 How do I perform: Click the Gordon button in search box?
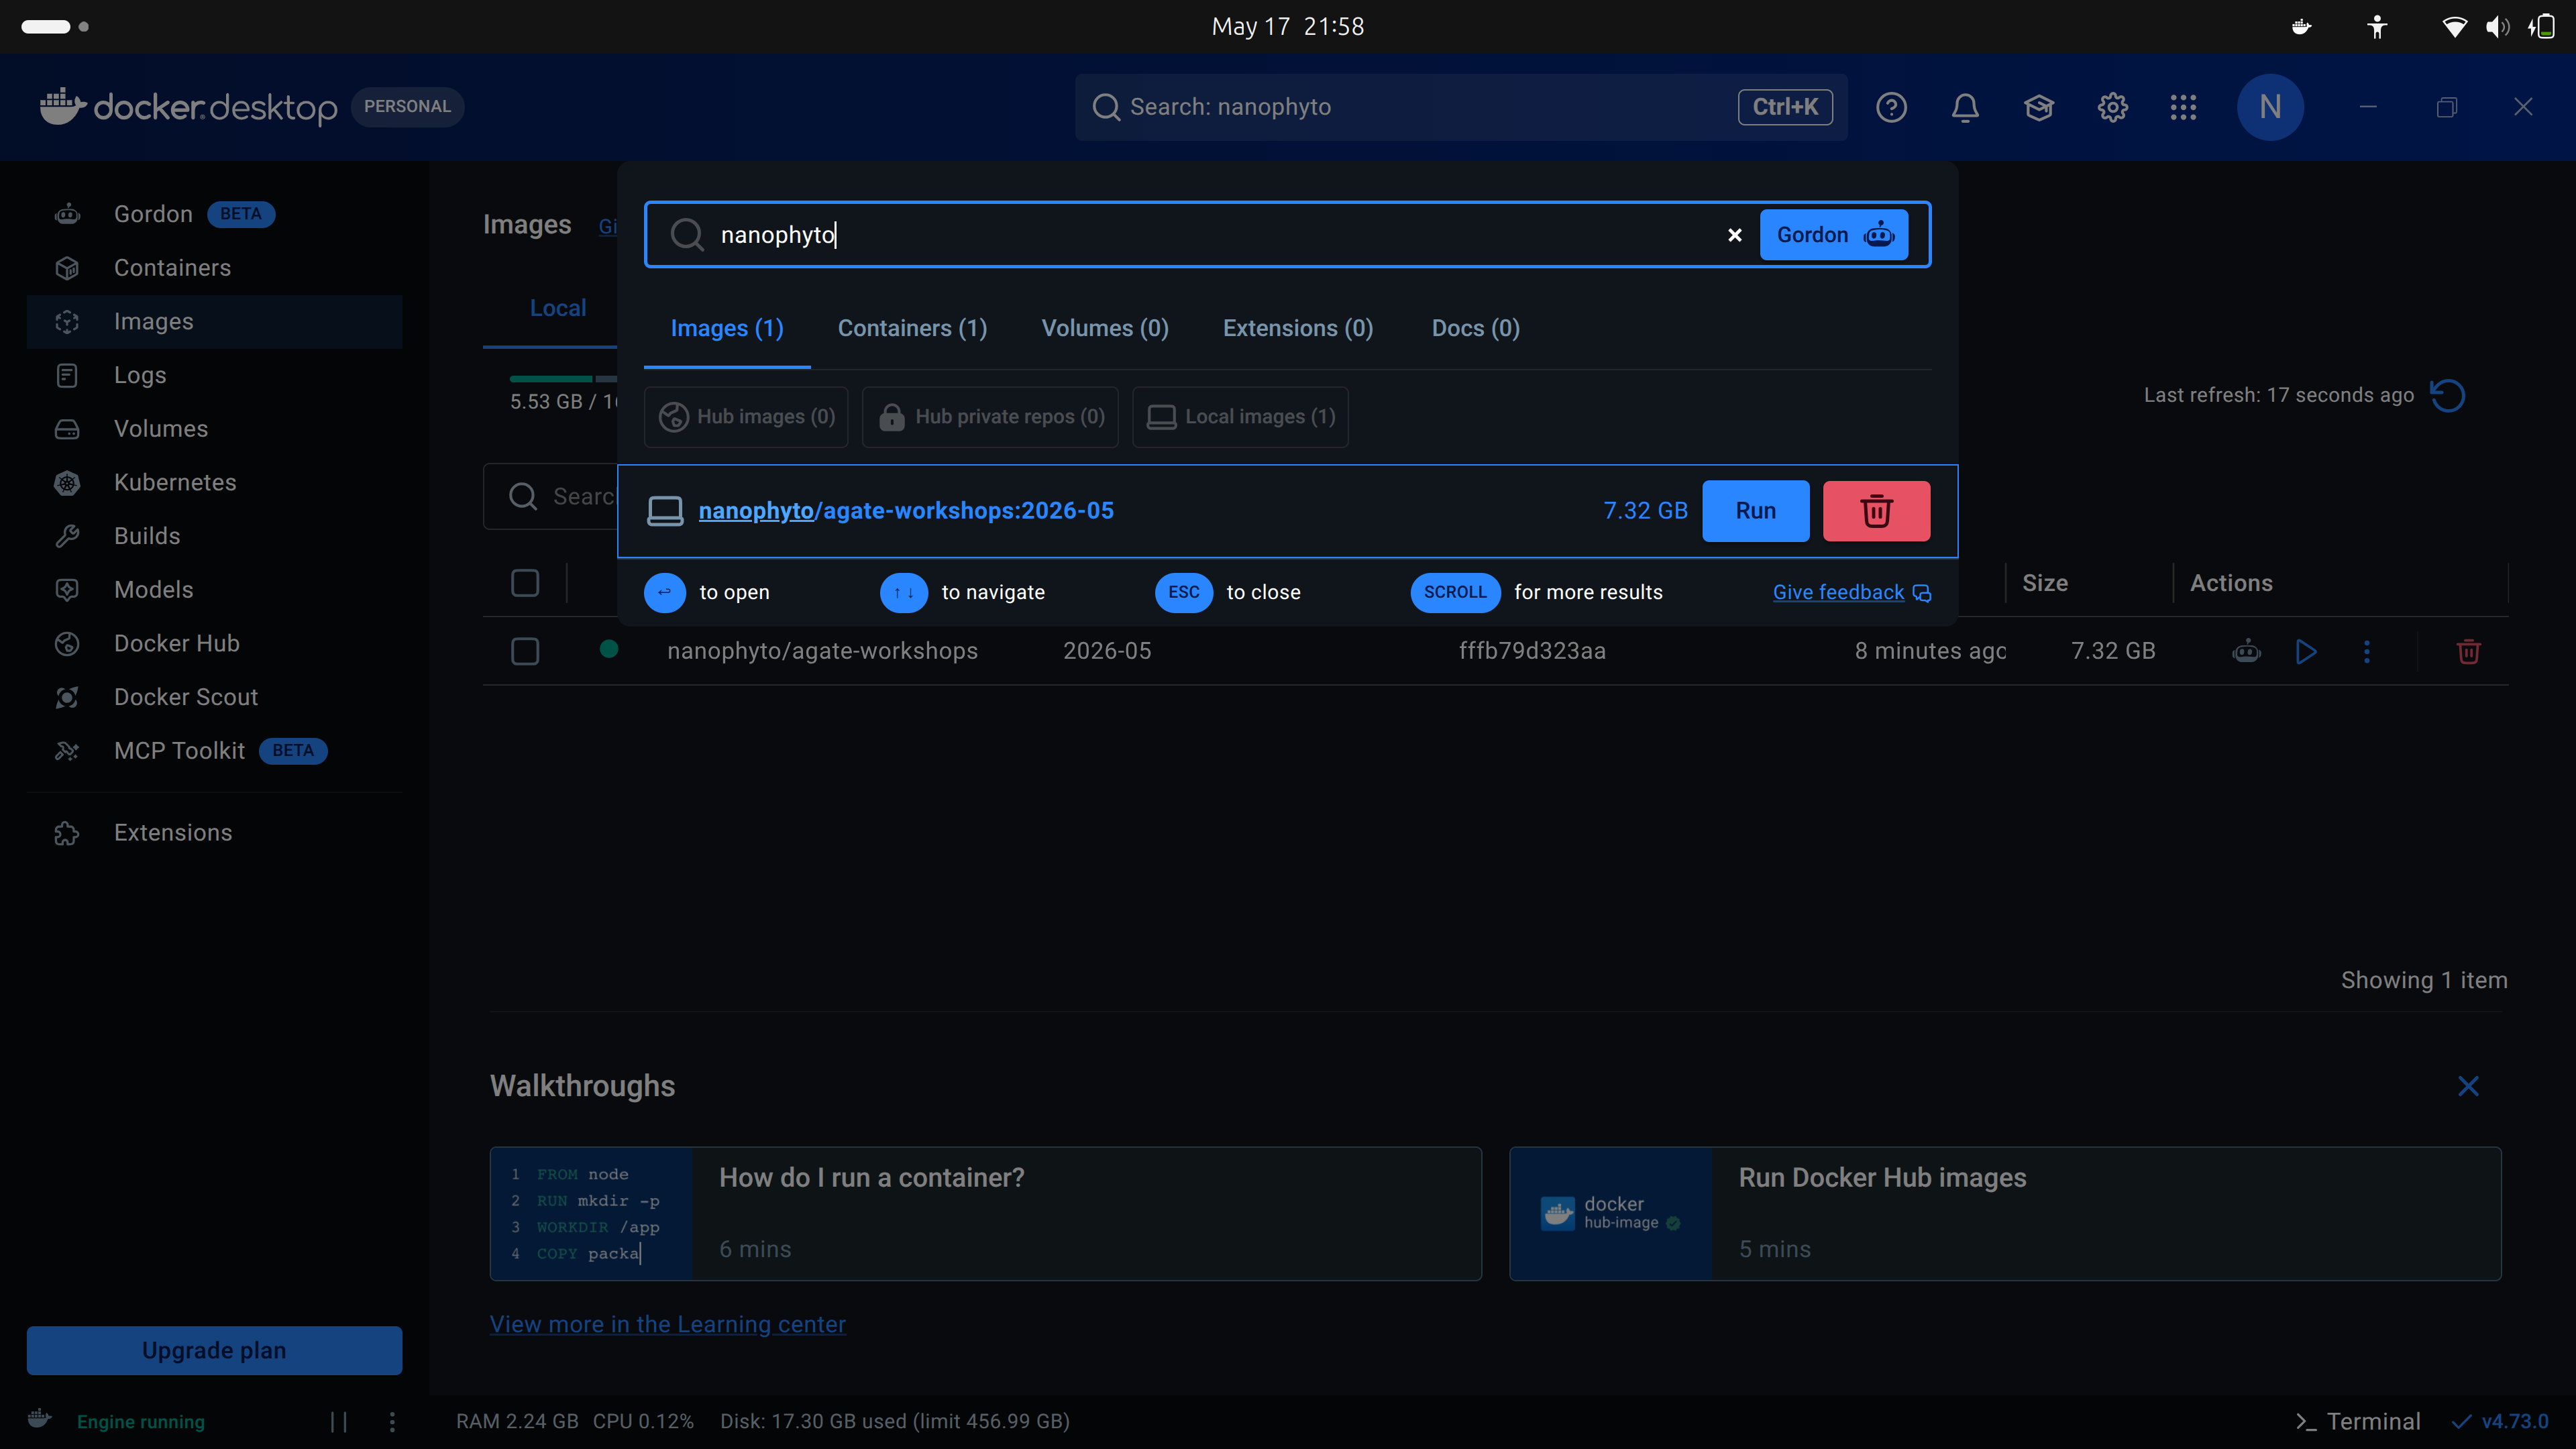point(1834,235)
